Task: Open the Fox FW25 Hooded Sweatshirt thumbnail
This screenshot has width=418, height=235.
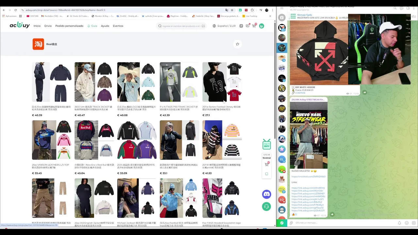Action: [x=222, y=198]
